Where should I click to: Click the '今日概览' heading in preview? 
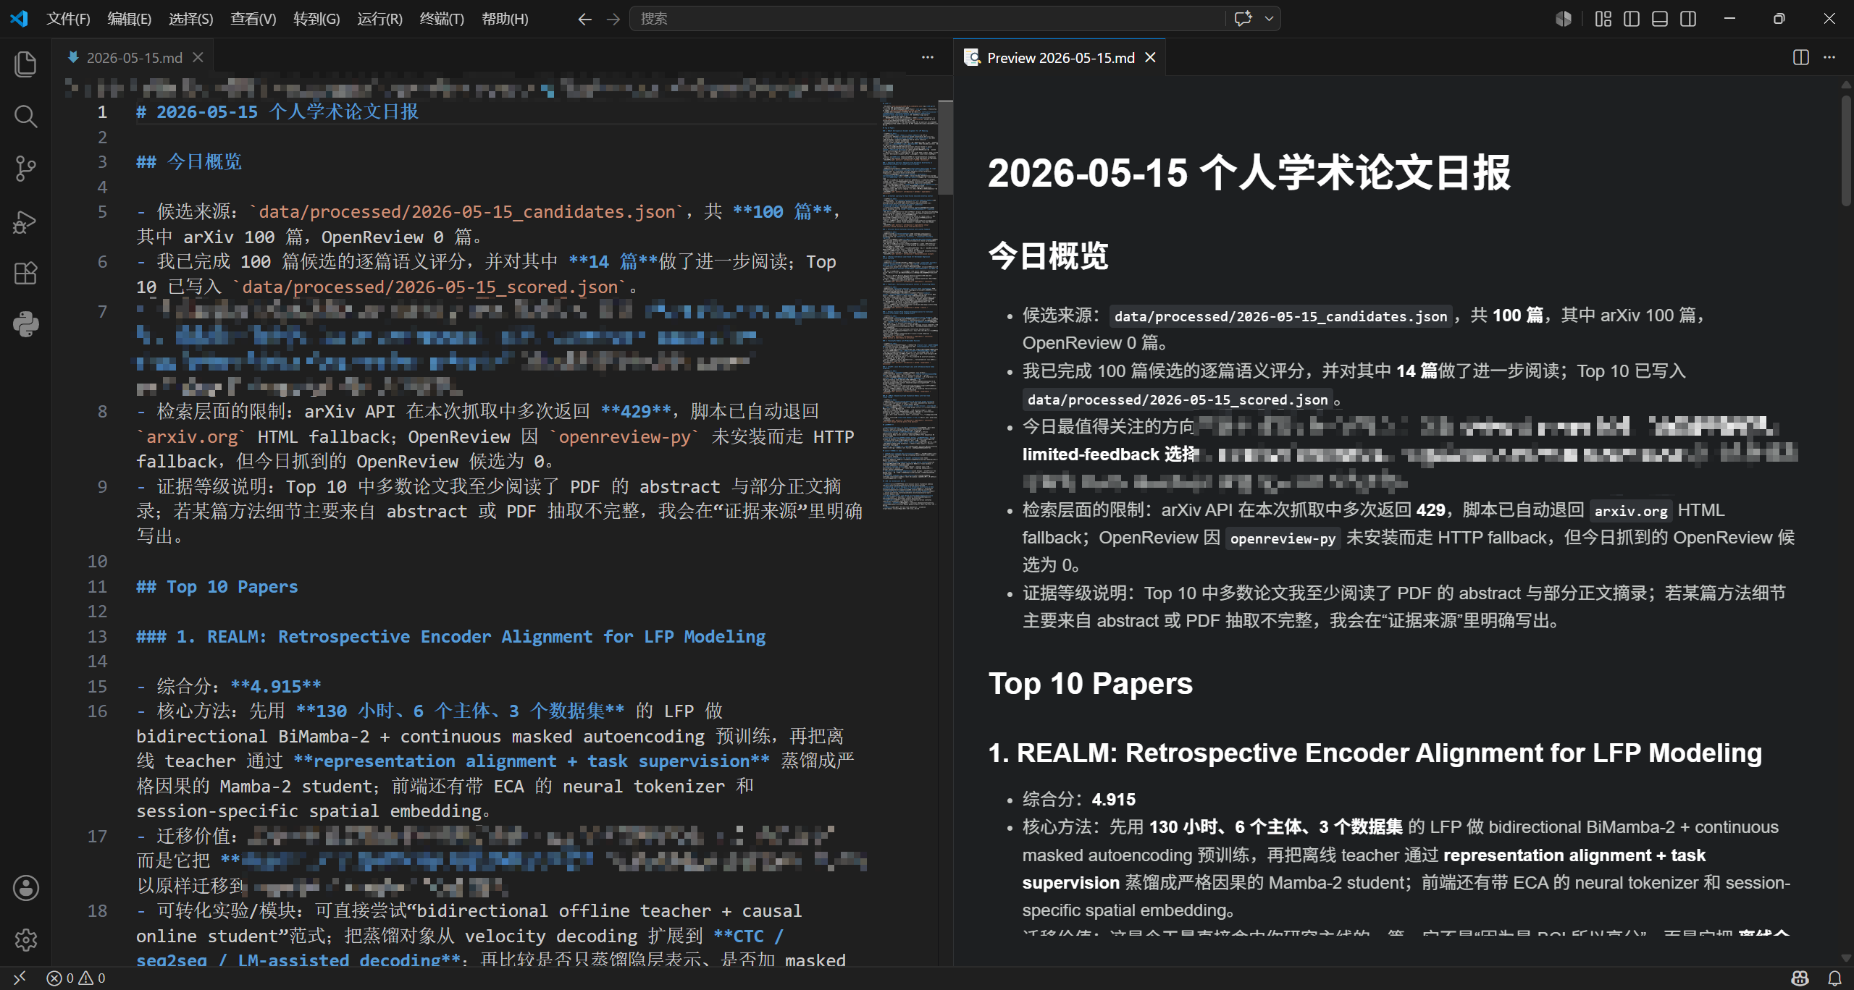click(x=1048, y=256)
